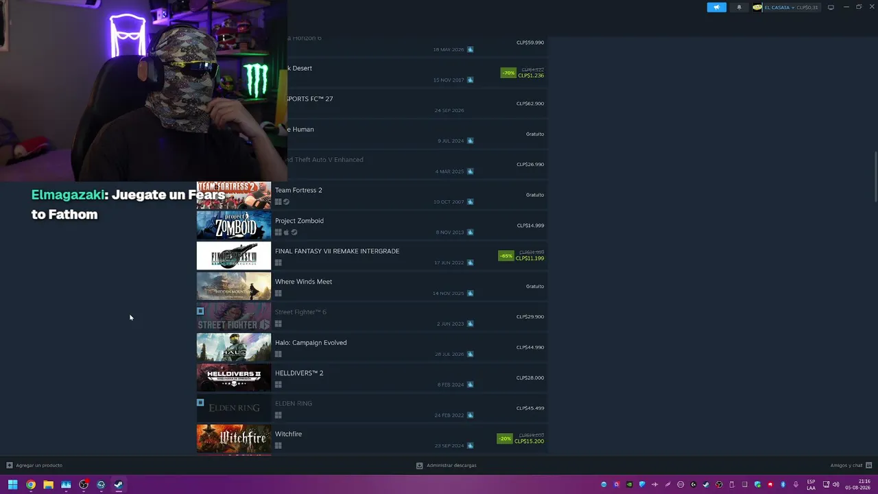Open the Witchfire capsule image

click(234, 439)
